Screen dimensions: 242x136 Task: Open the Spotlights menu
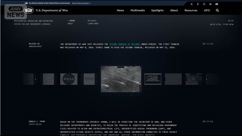(157, 10)
